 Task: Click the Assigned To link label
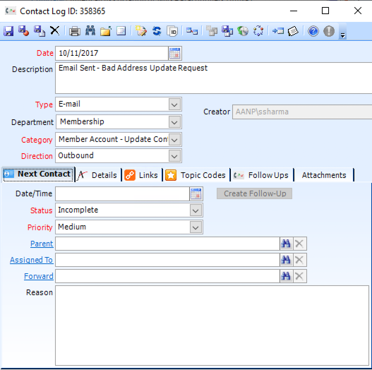tap(31, 260)
